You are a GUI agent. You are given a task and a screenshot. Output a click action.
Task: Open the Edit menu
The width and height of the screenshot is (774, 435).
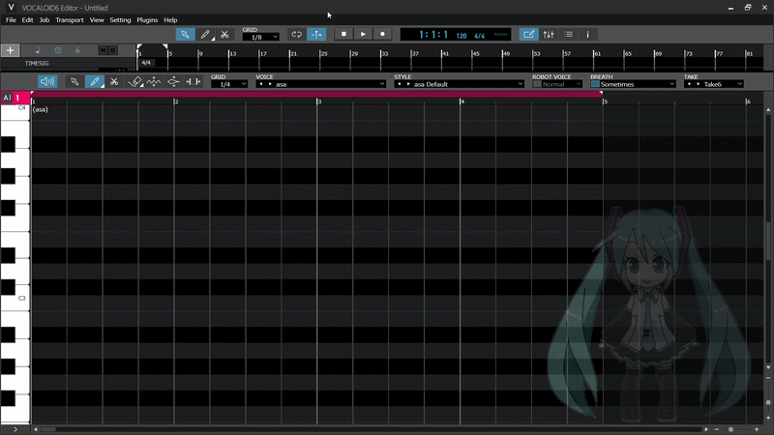(28, 20)
